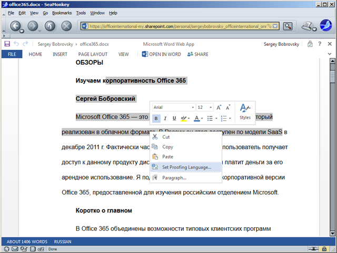This screenshot has width=337, height=253.
Task: Open Navigator from the SeaMonkey component bar globe icon
Action: (7, 249)
